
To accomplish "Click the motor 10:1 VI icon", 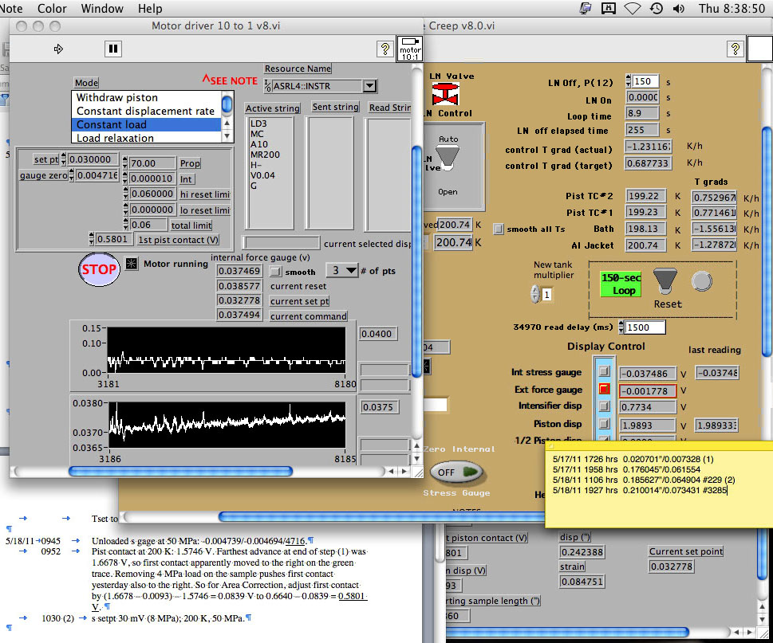I will coord(408,48).
